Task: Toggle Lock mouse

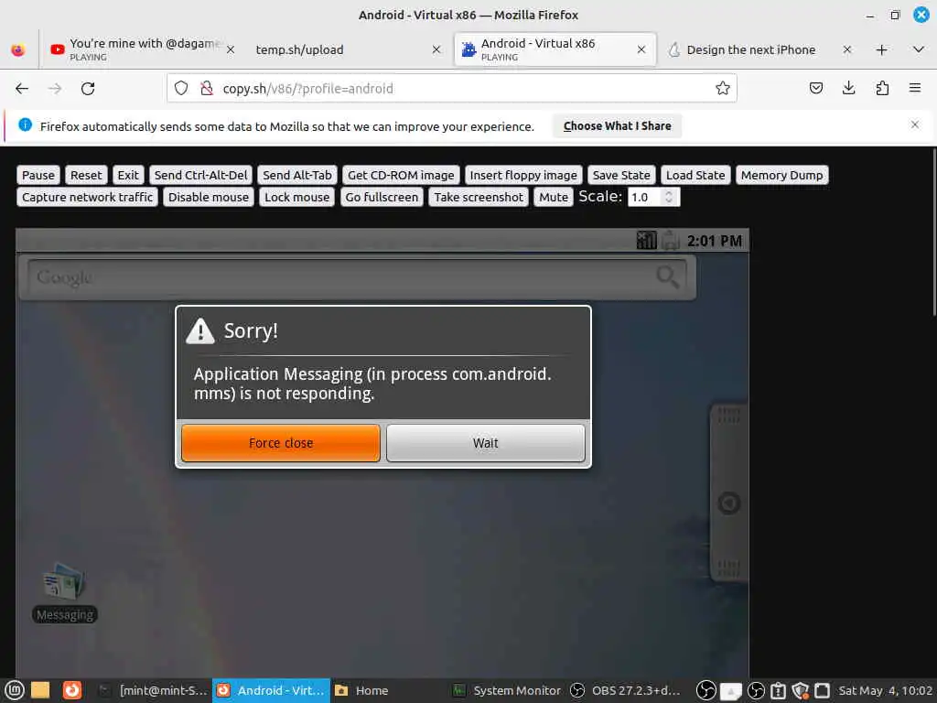Action: (x=297, y=198)
